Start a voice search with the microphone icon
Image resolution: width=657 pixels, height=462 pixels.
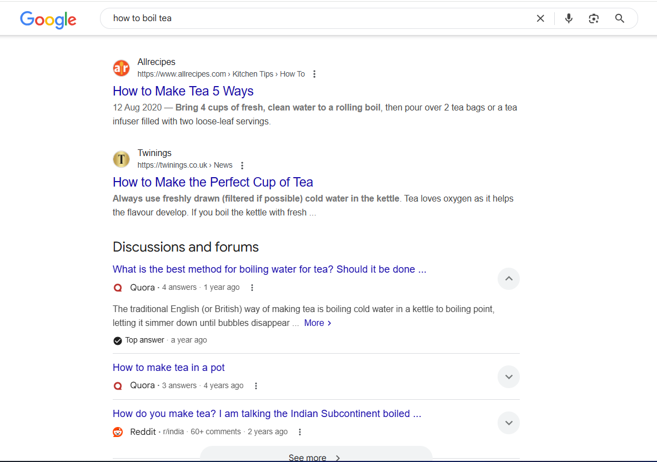[568, 18]
